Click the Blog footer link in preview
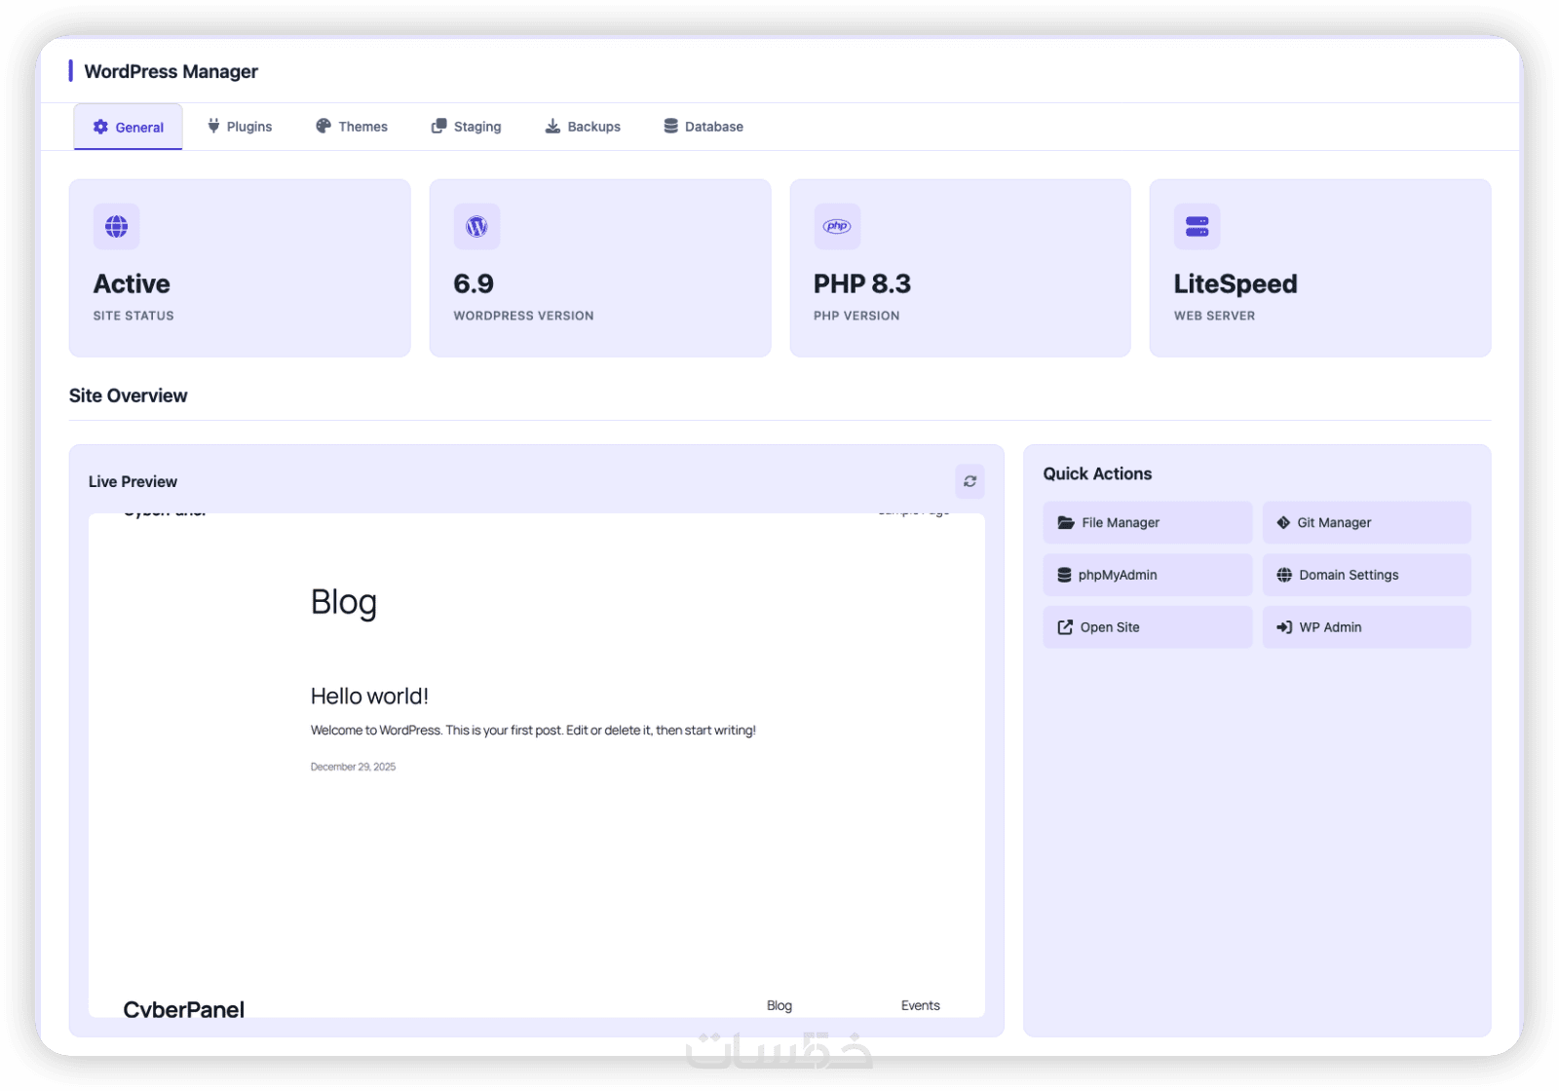 pos(779,1005)
